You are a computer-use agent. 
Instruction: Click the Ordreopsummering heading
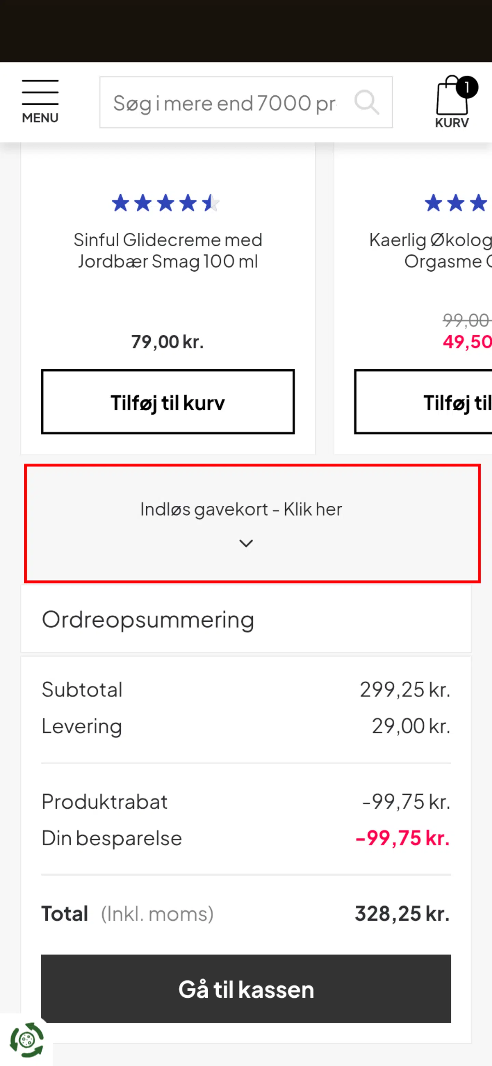tap(148, 620)
